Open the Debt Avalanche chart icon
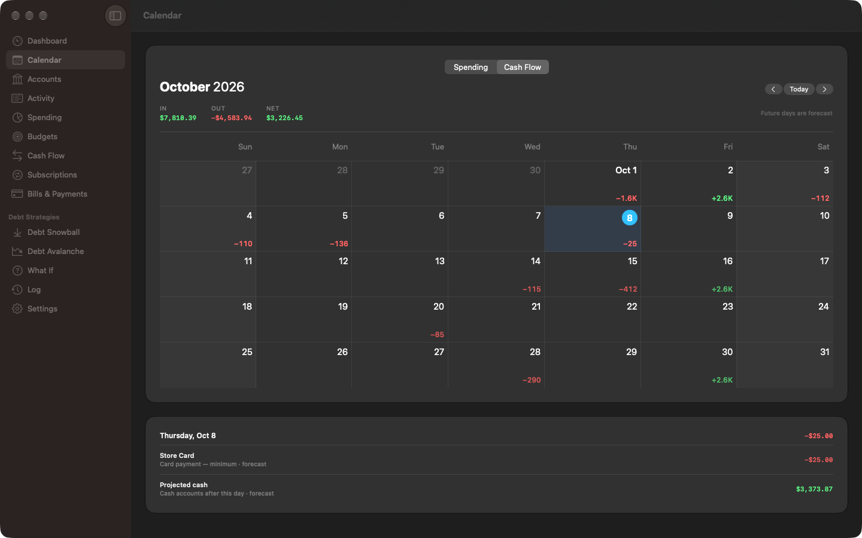 point(17,251)
